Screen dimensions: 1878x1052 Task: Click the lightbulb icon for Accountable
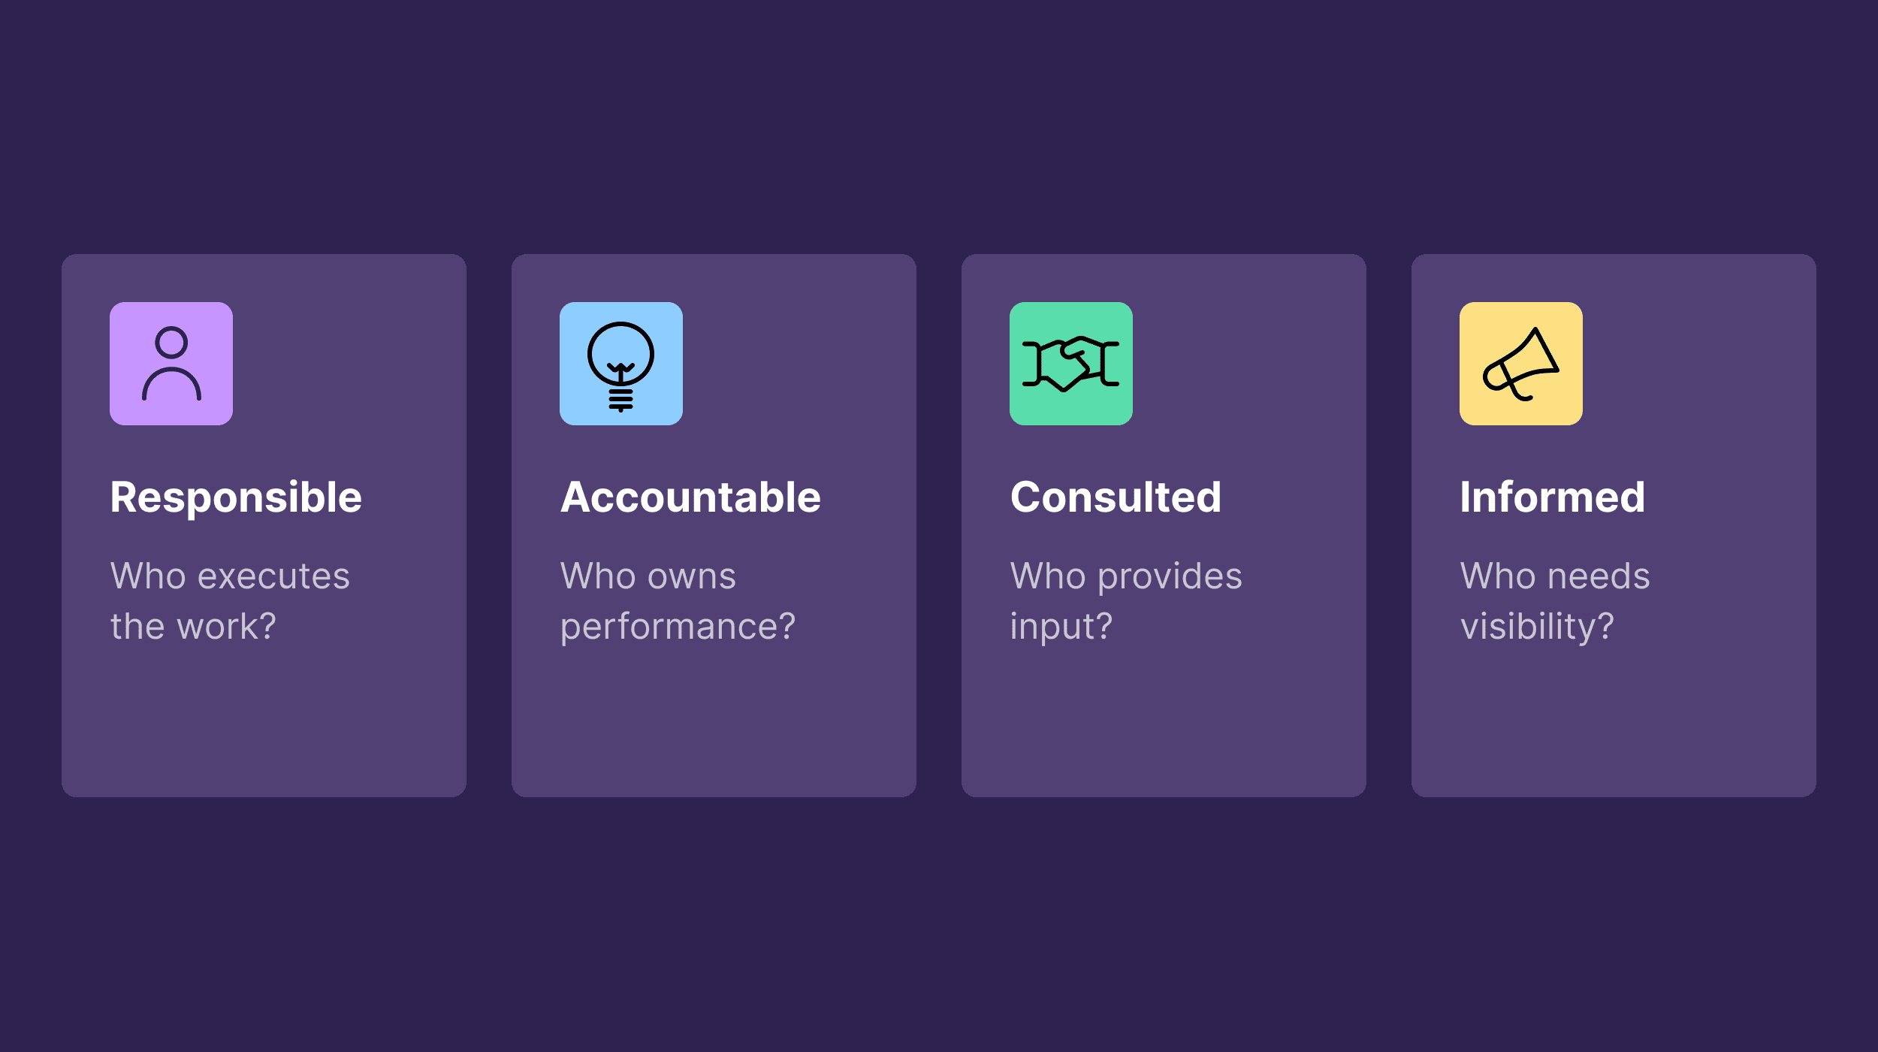click(620, 365)
